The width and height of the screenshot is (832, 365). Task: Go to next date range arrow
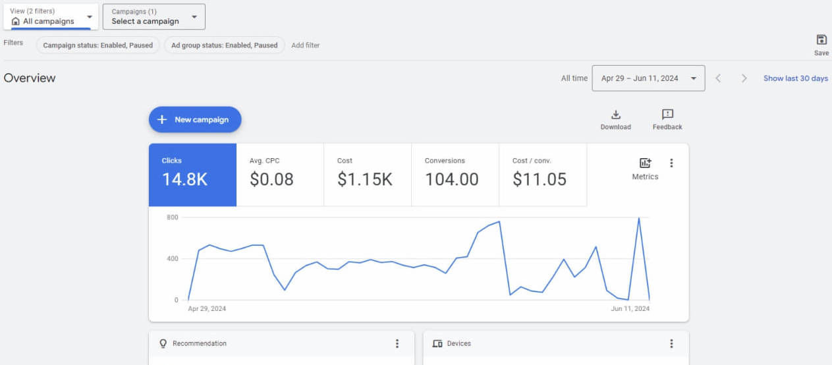pyautogui.click(x=744, y=78)
